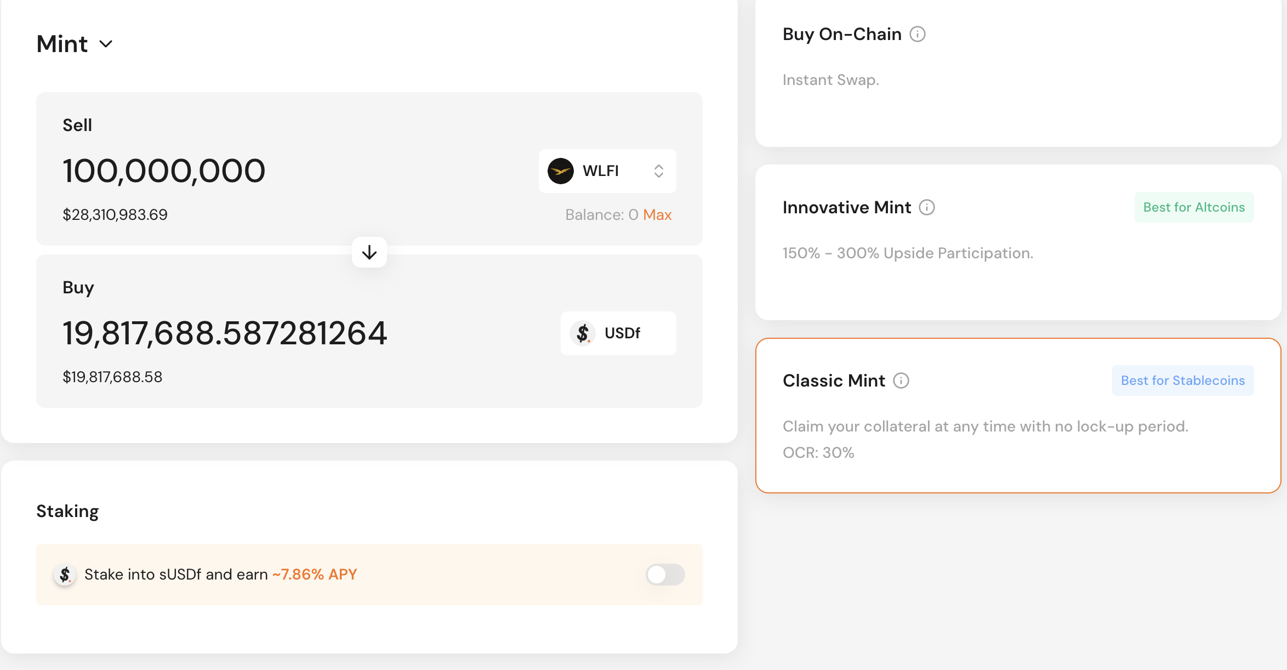This screenshot has width=1287, height=670.
Task: Click the up-down chevrons in the WLFI selector
Action: point(659,171)
